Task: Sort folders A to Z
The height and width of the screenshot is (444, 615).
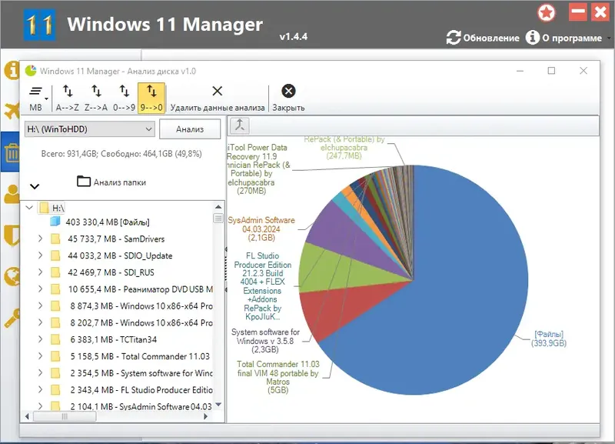Action: coord(68,98)
